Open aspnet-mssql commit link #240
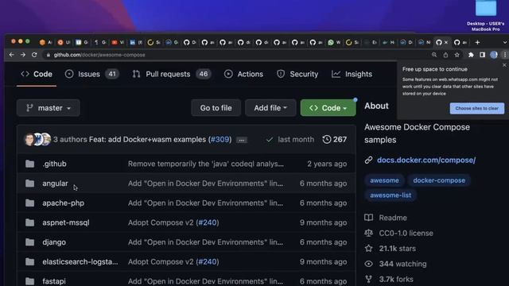509x286 pixels. point(208,222)
